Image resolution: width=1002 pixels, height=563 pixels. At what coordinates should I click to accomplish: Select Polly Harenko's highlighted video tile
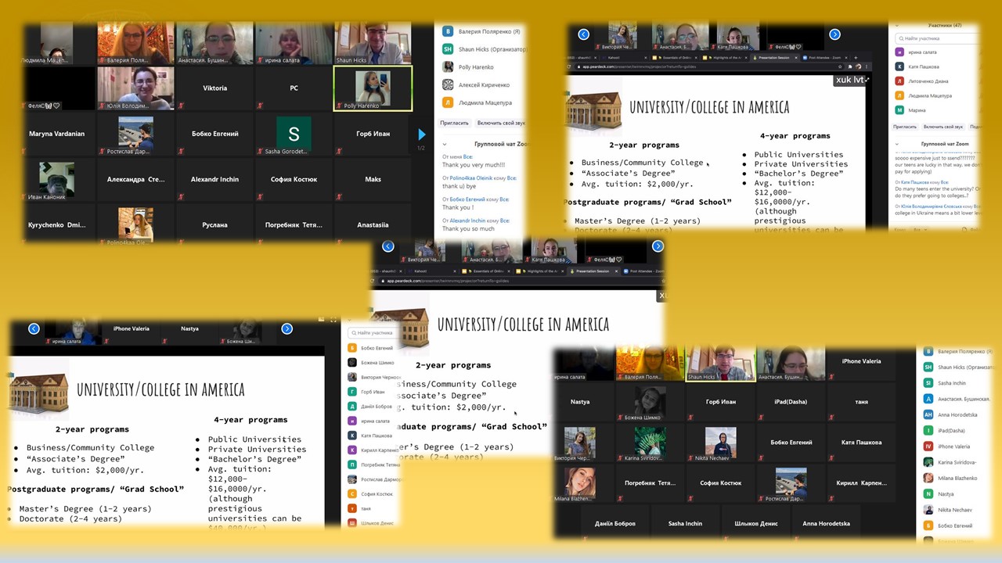click(373, 88)
